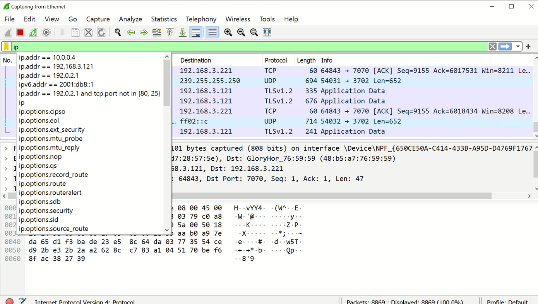The image size is (538, 304).
Task: Select ip.options.eol from autocomplete list
Action: [x=90, y=121]
